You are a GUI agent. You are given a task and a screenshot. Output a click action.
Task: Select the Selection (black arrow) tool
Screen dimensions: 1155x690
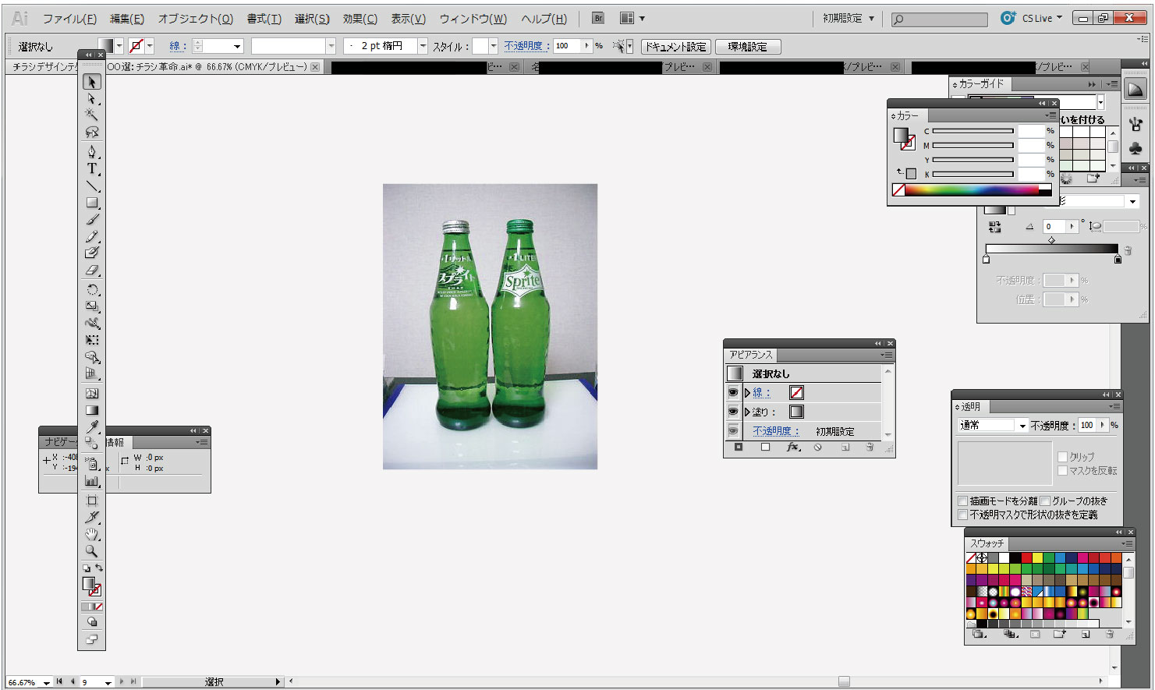click(x=91, y=82)
